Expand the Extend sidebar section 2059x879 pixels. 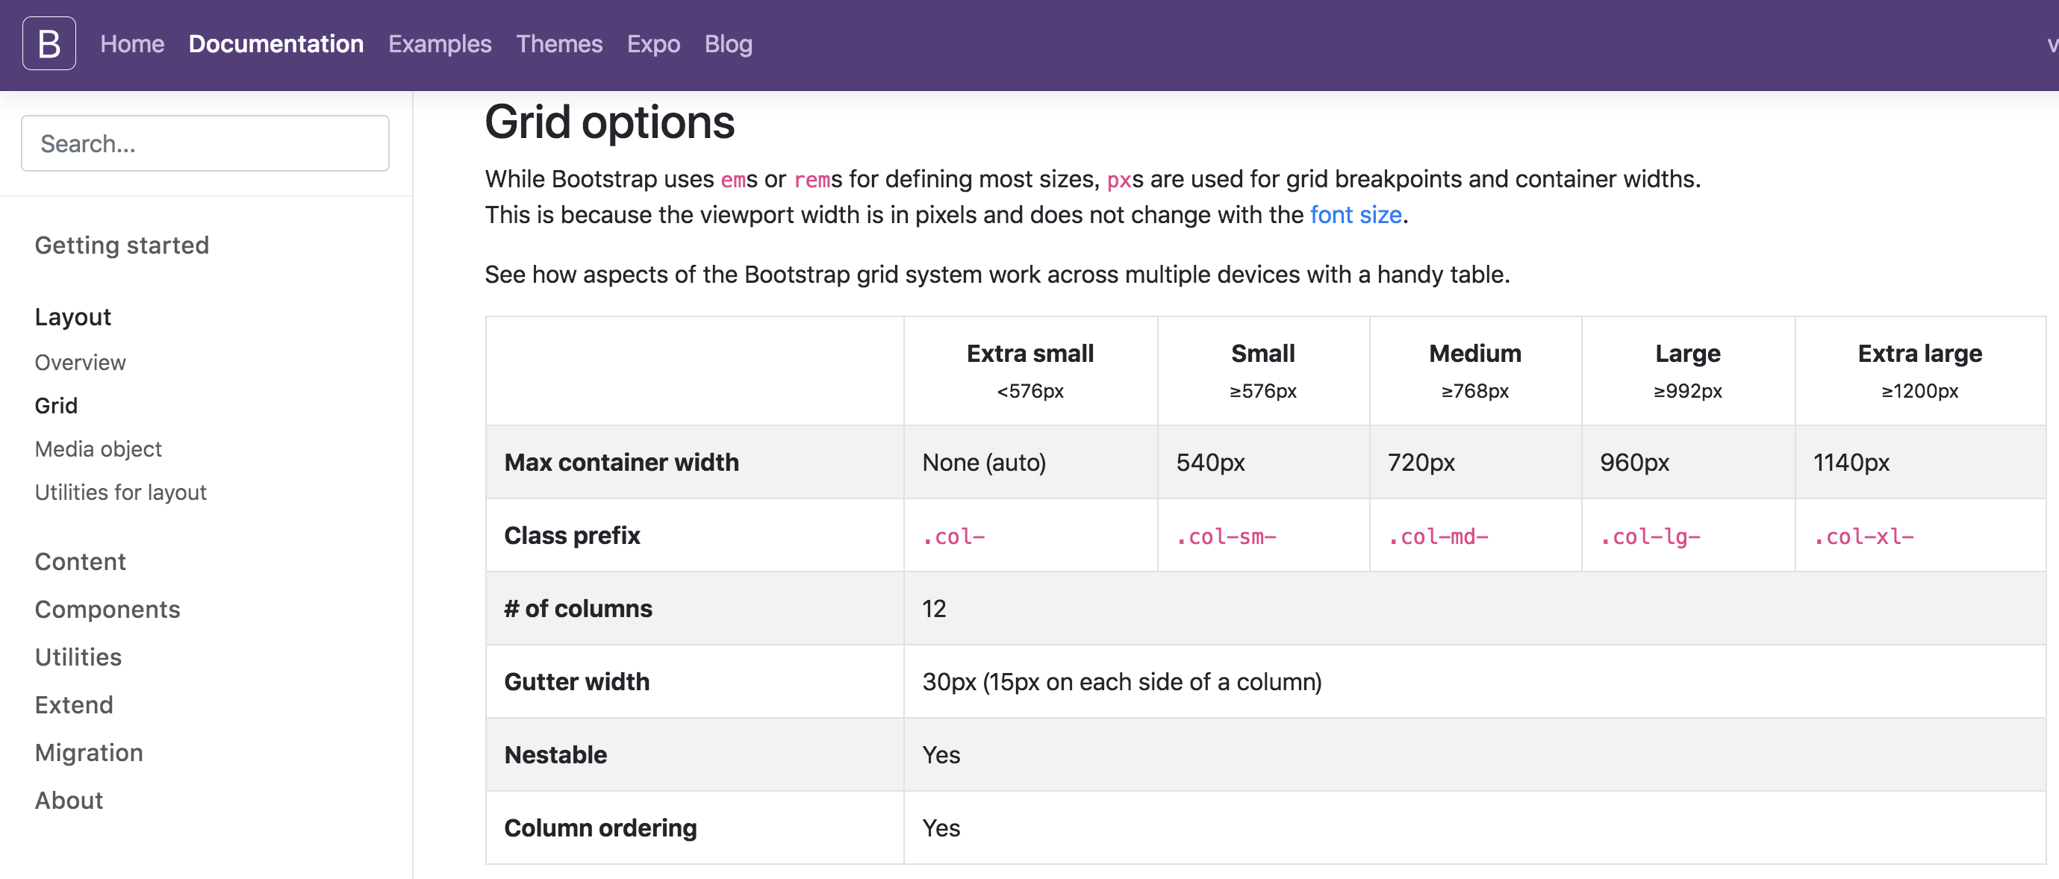[x=73, y=705]
